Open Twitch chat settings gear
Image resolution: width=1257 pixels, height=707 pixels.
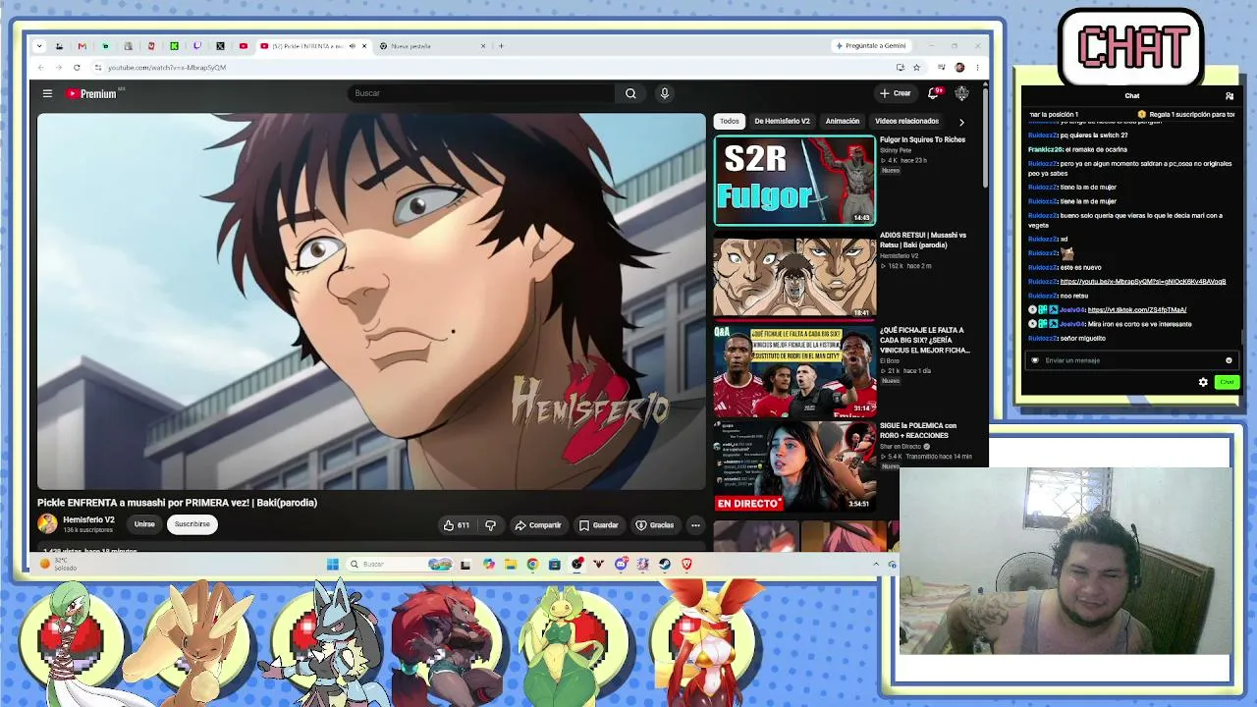[1203, 382]
